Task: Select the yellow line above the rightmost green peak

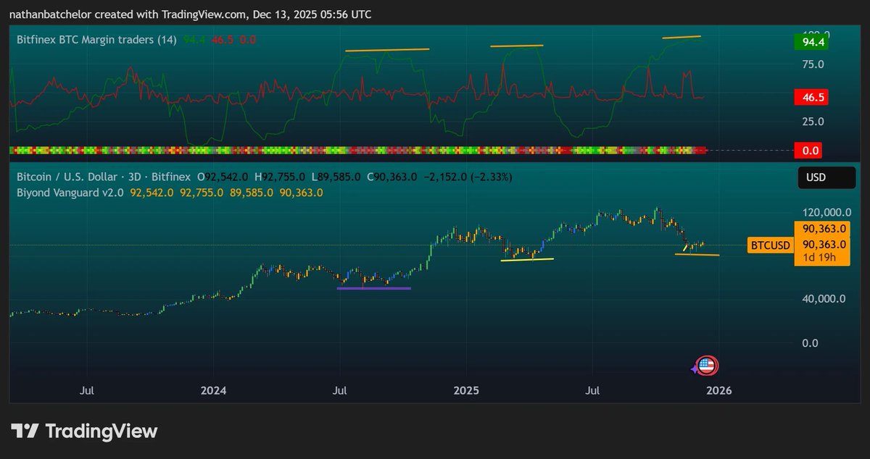Action: pyautogui.click(x=681, y=37)
